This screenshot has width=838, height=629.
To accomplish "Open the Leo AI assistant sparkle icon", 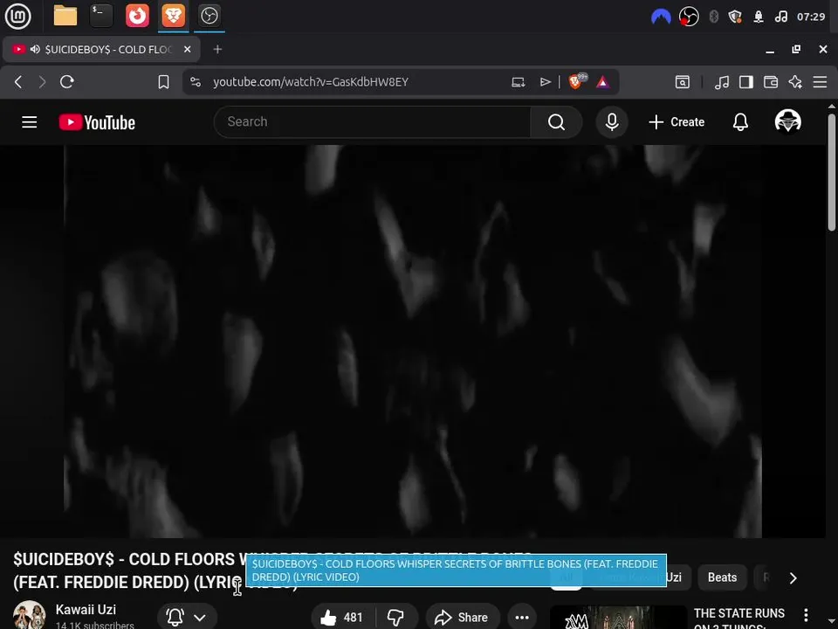I will click(x=795, y=82).
